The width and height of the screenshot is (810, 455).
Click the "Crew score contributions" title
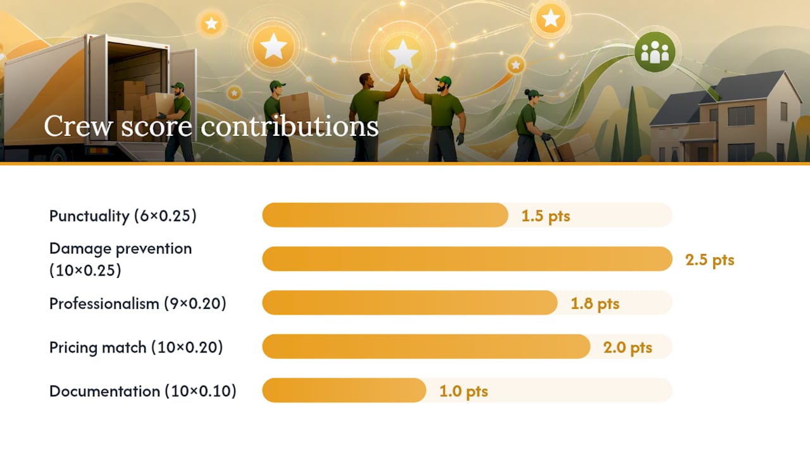211,126
